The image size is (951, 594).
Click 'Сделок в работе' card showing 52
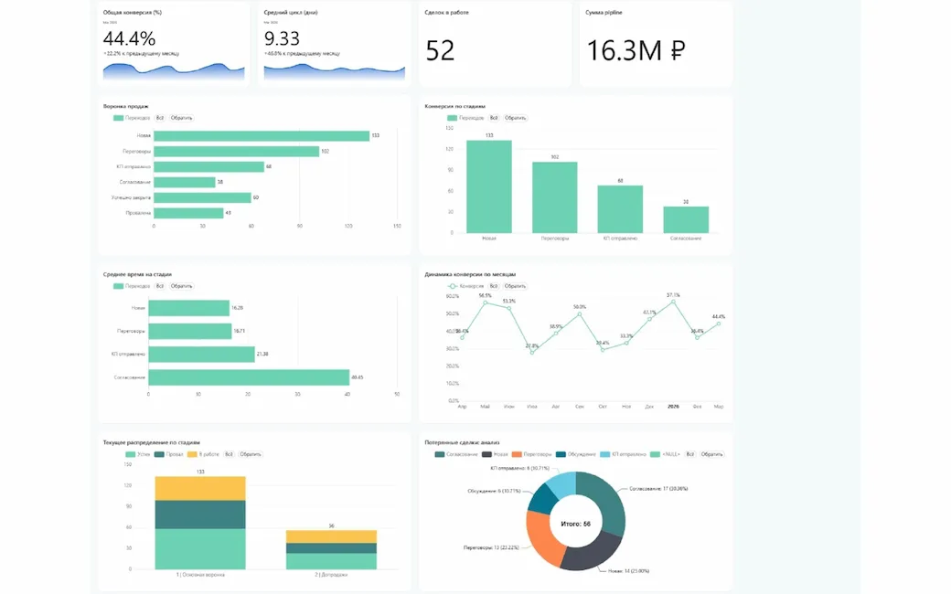click(494, 44)
